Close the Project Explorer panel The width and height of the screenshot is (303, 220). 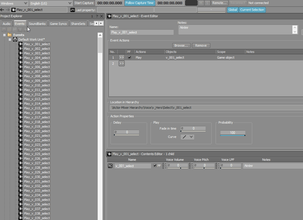tap(101, 16)
